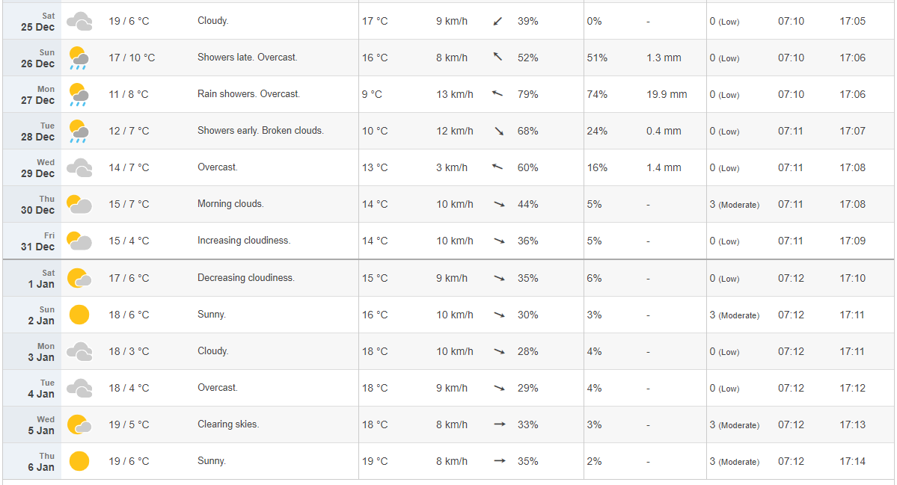This screenshot has width=897, height=485.
Task: Select the Sat 1 Jan date cell
Action: click(38, 278)
